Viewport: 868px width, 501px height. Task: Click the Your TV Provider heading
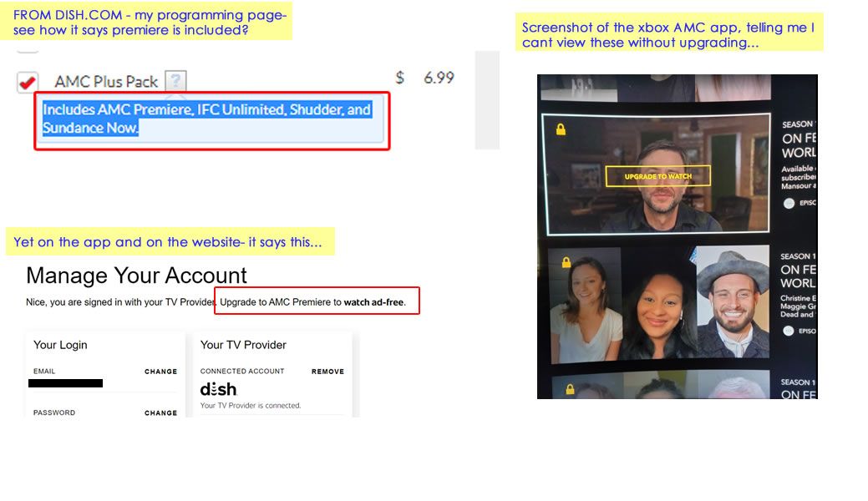(x=243, y=345)
